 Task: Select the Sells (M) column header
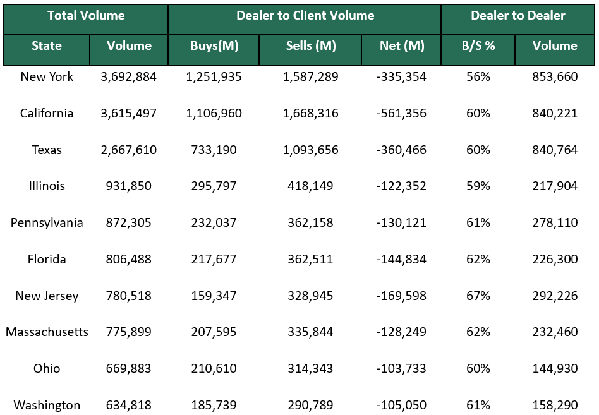tap(311, 46)
